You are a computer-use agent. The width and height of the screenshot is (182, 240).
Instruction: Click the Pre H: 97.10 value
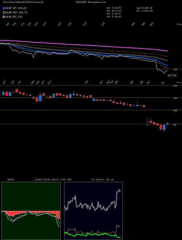[114, 11]
